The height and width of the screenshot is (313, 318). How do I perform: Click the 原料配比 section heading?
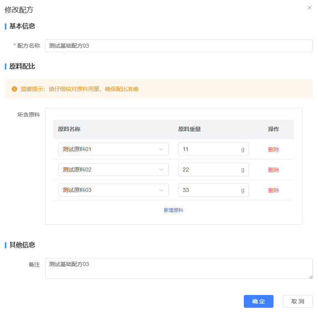[x=22, y=67]
